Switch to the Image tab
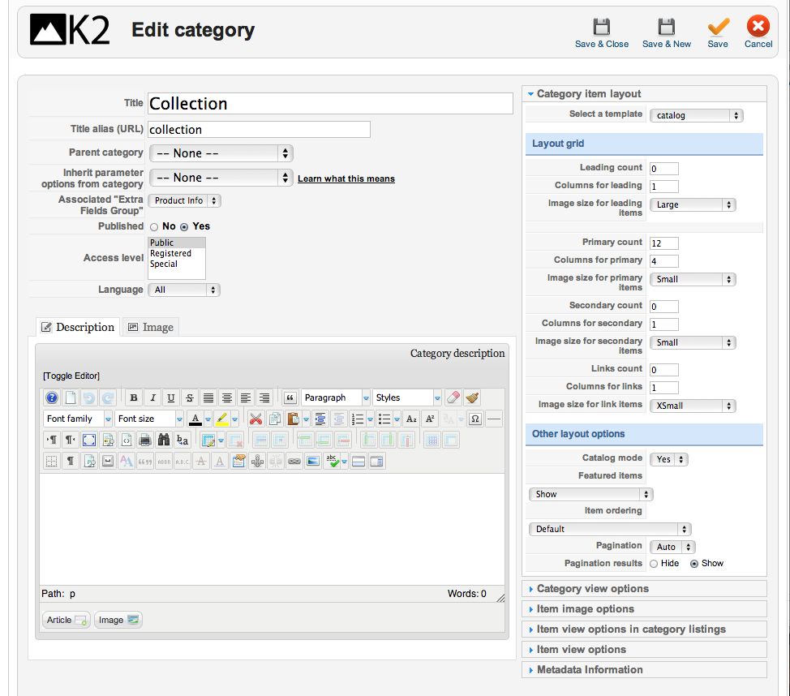Viewport: 790px width, 696px height. [151, 327]
